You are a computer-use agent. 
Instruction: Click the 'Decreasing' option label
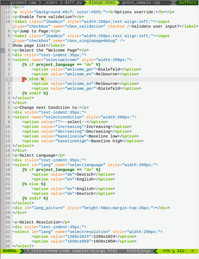pyautogui.click(x=98, y=132)
